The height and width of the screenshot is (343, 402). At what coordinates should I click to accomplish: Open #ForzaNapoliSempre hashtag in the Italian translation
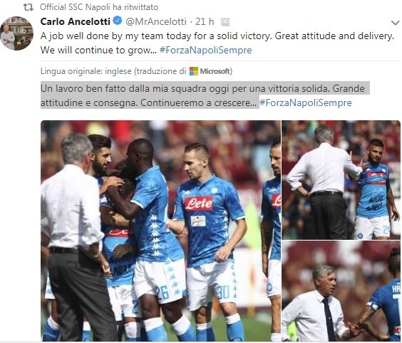(306, 102)
